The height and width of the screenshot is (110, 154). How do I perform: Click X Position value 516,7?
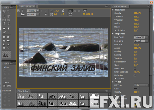tap(136, 16)
